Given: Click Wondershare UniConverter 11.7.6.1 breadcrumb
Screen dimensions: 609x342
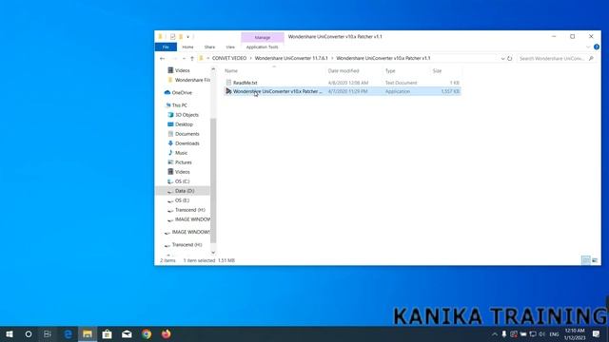Looking at the screenshot, I should point(291,58).
